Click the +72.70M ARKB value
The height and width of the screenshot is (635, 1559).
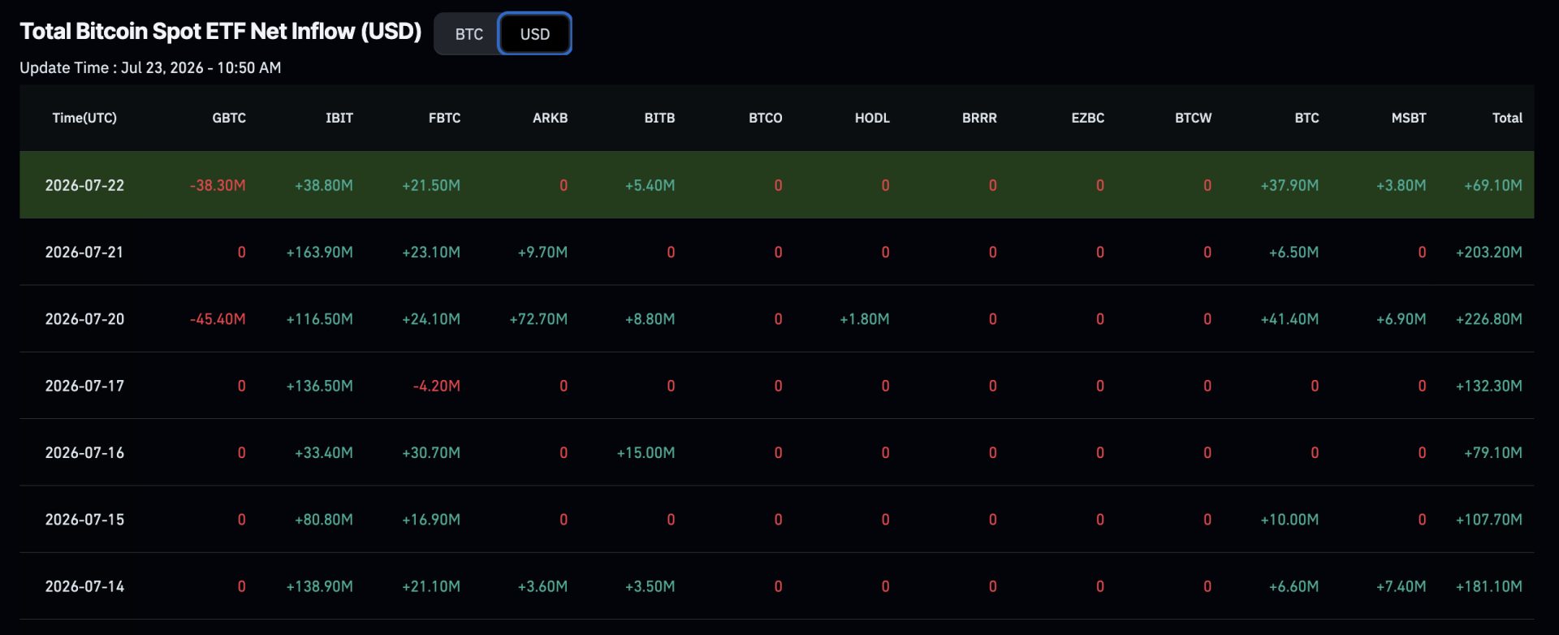click(538, 319)
